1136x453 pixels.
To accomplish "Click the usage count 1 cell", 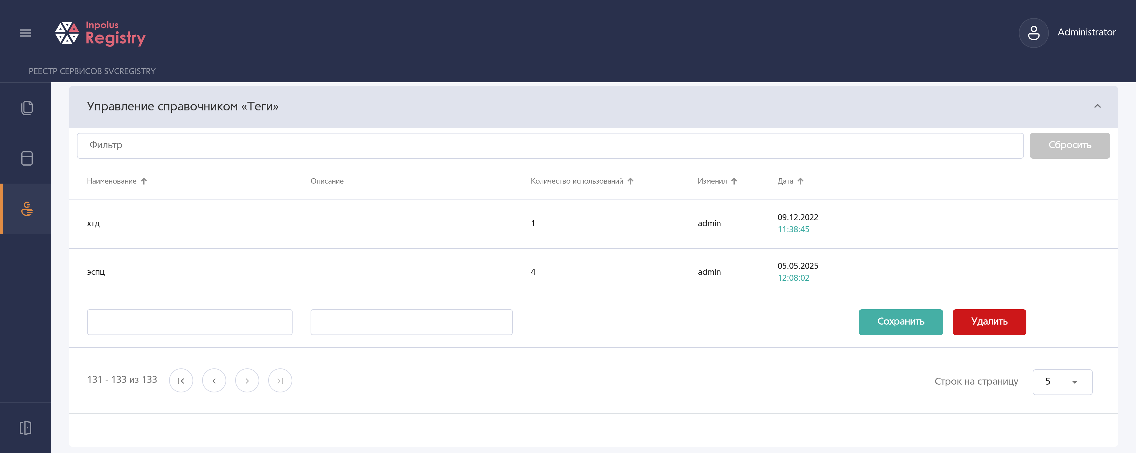I will 533,223.
